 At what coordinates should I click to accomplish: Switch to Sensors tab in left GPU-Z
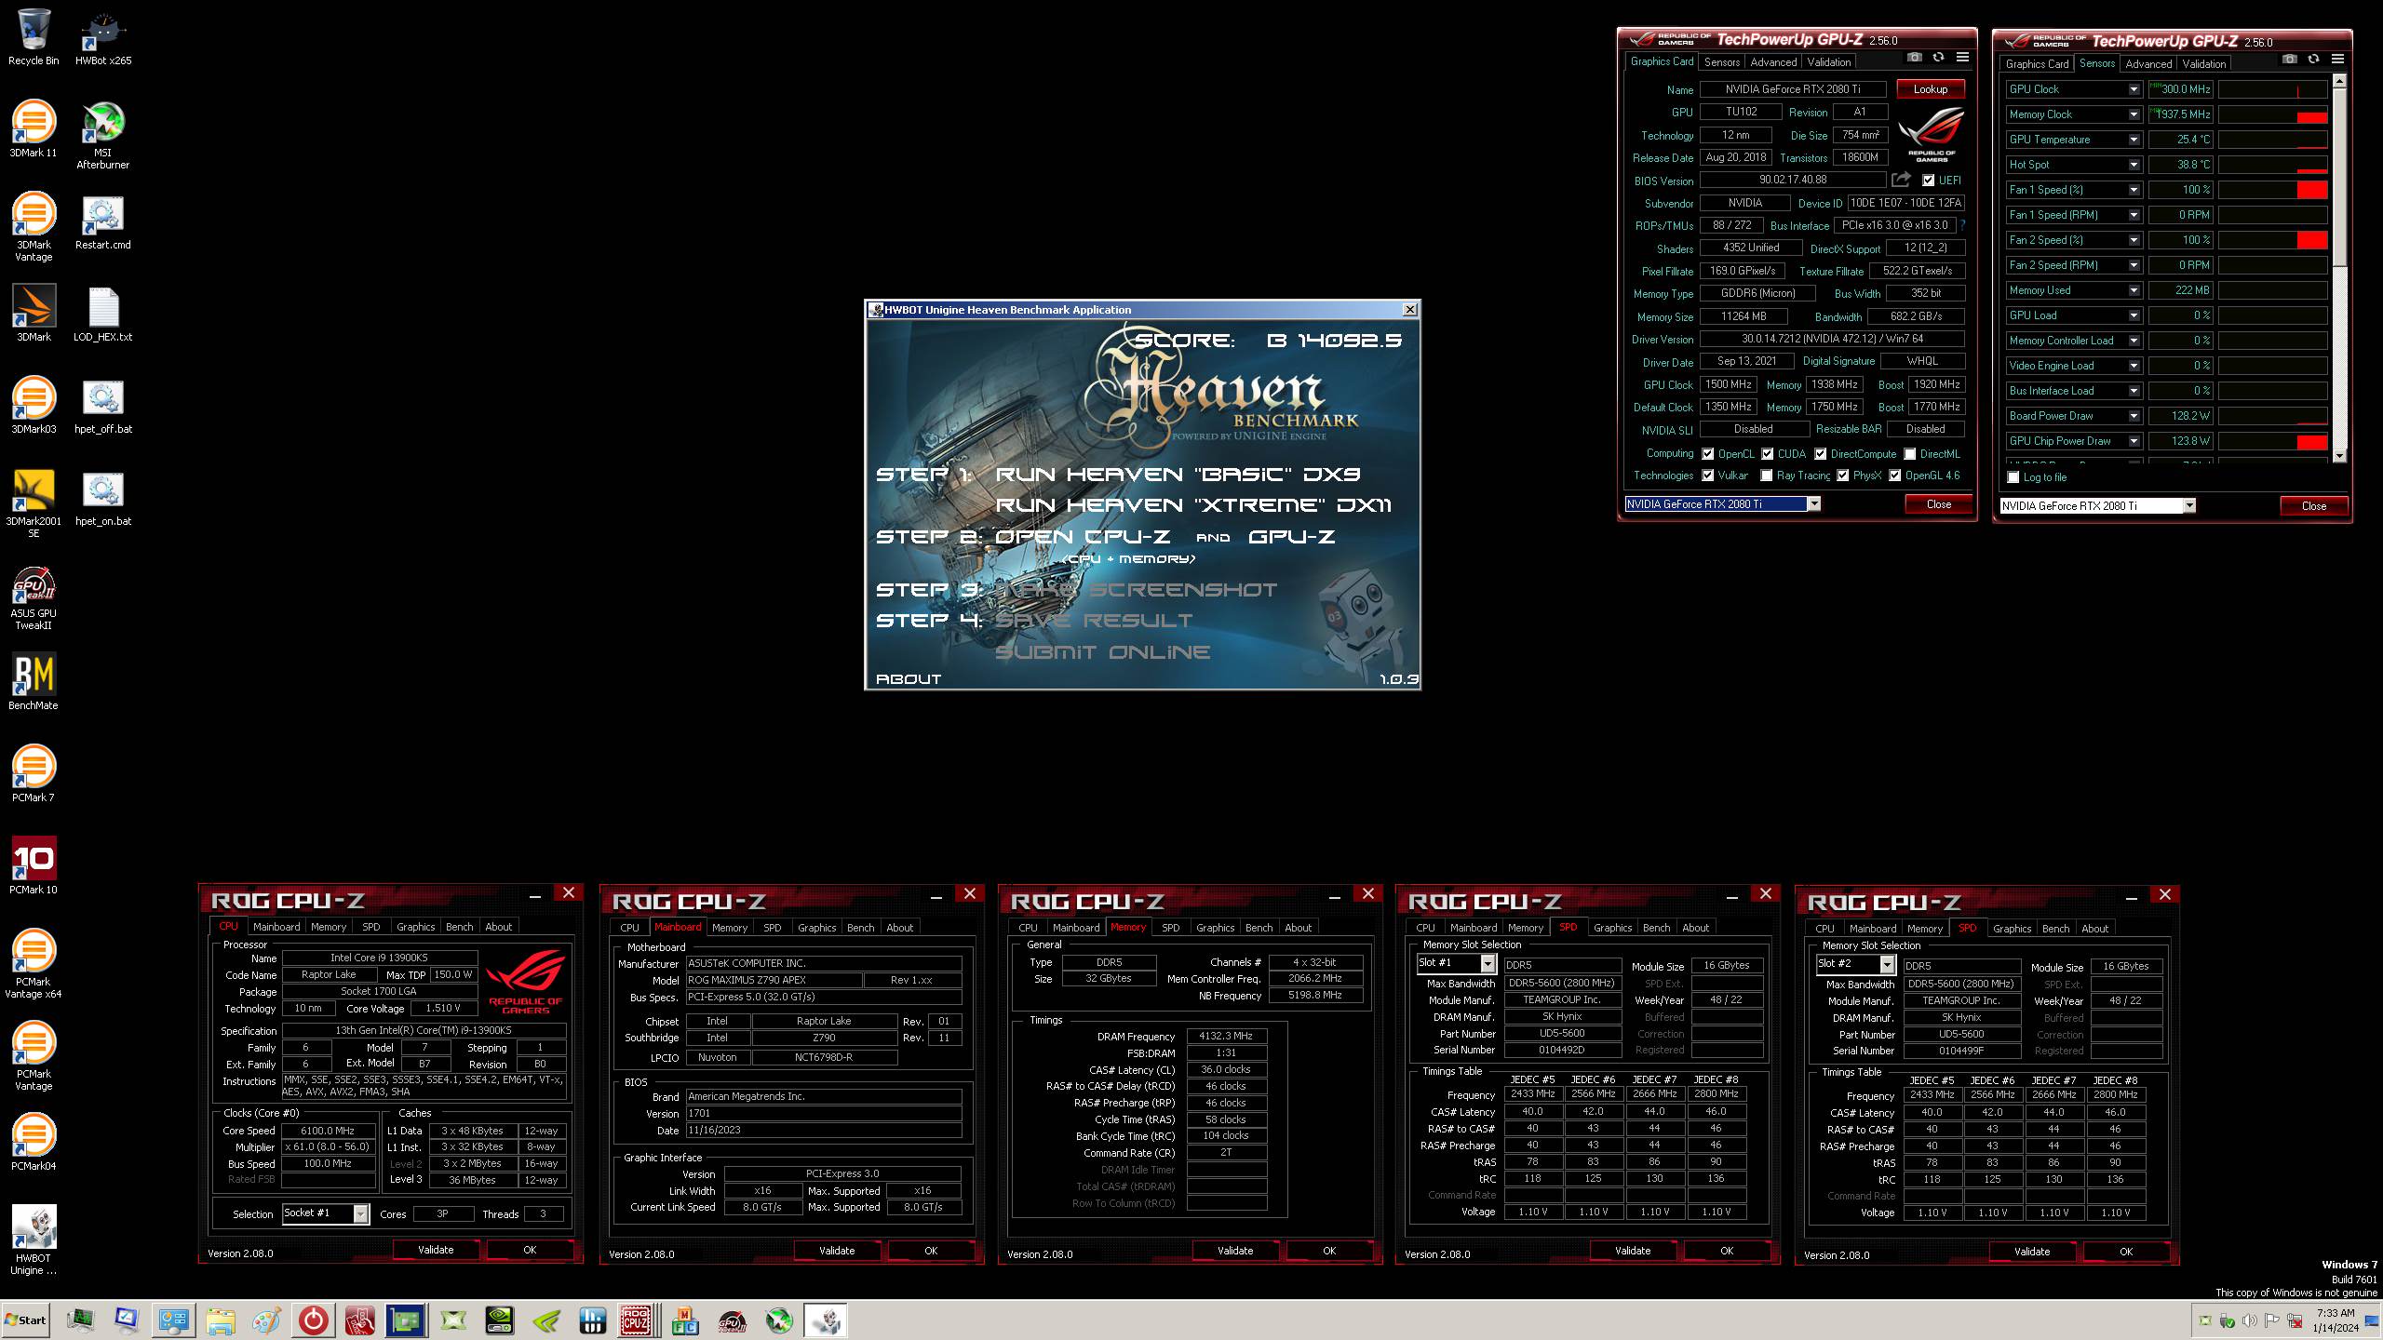[1721, 61]
